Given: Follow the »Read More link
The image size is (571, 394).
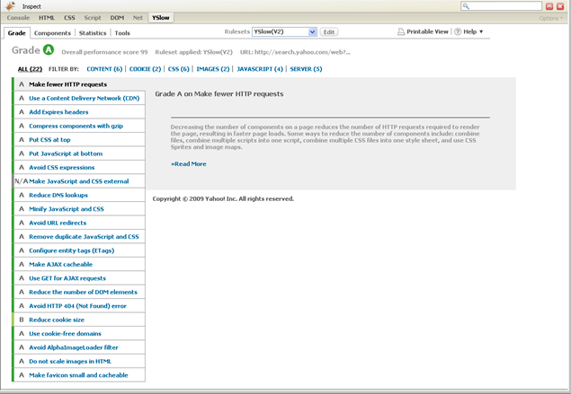Looking at the screenshot, I should coord(189,164).
